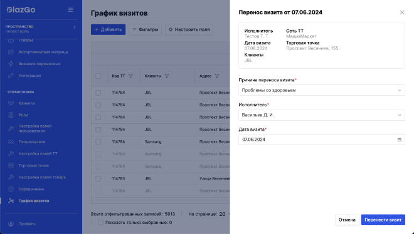Click the Настройка полей пользователя wrench icon
The width and height of the screenshot is (414, 234).
[11, 128]
